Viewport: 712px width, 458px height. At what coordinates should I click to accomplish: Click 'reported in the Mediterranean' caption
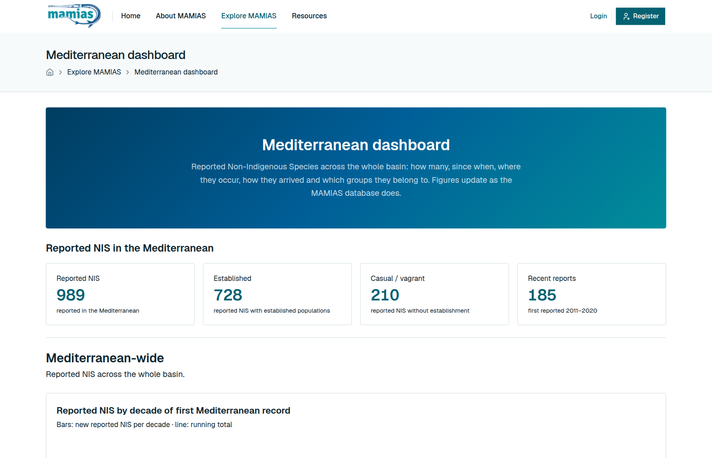tap(98, 311)
